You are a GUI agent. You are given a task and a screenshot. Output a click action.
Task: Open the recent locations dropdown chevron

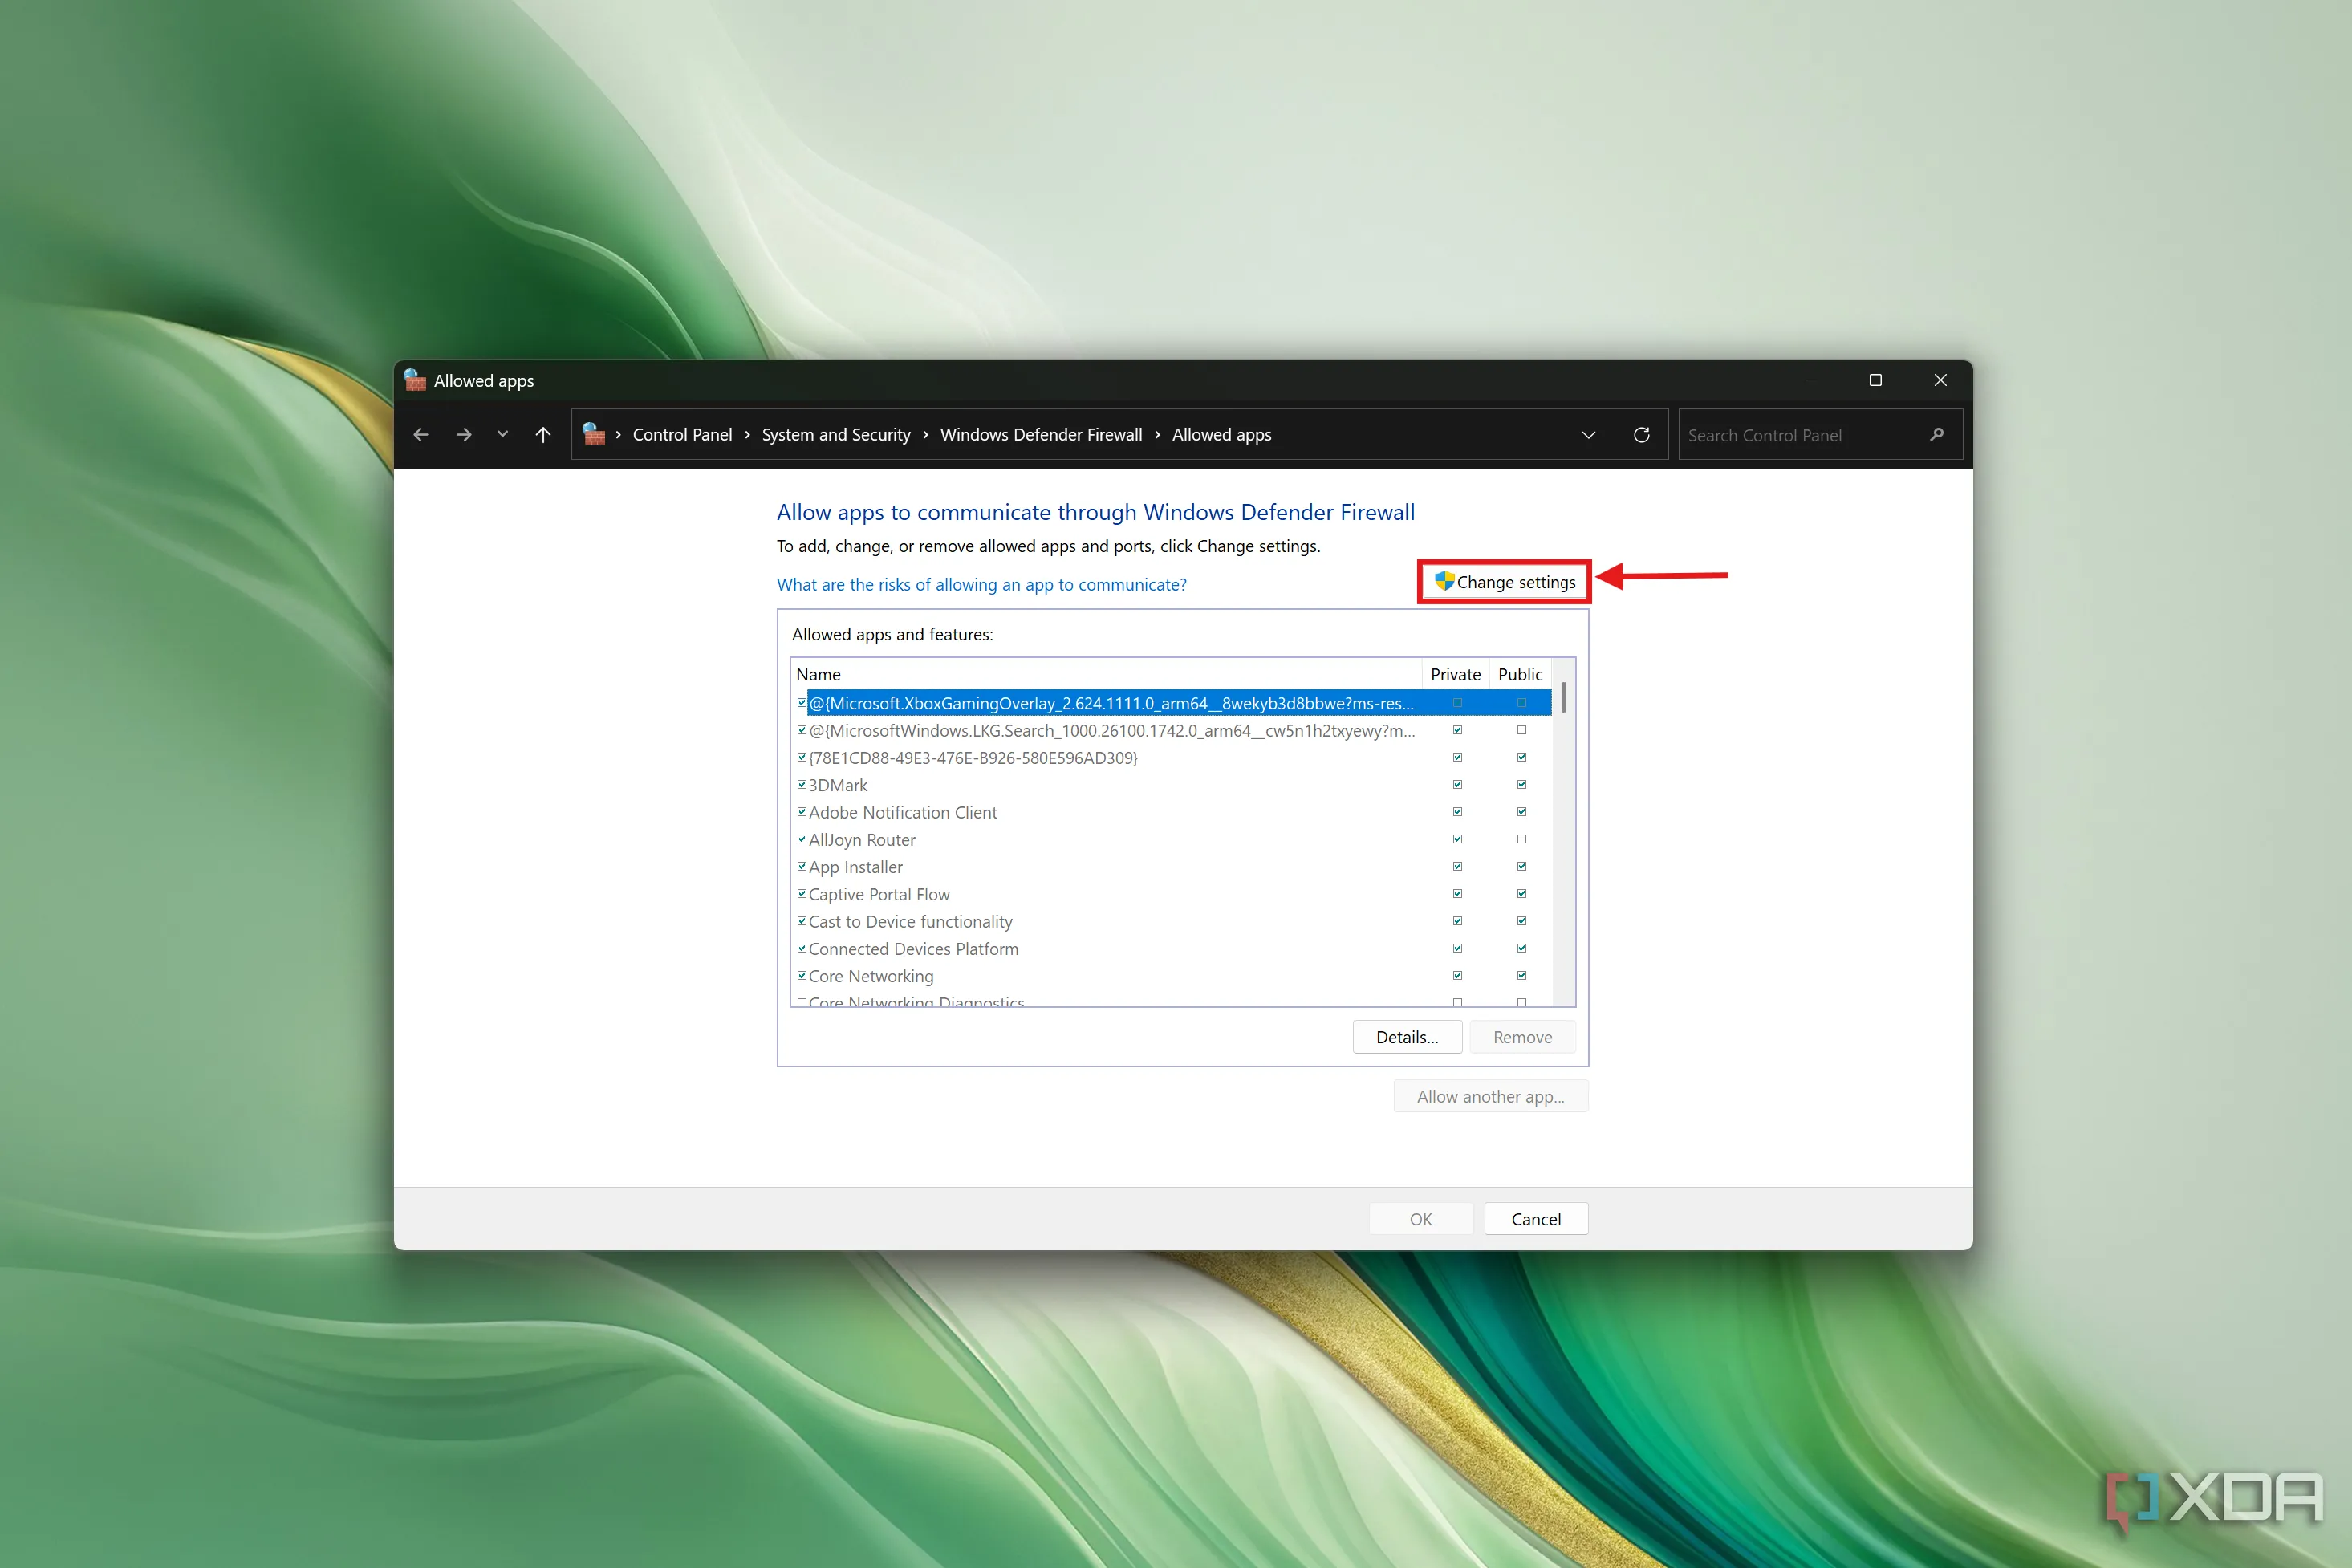coord(502,435)
